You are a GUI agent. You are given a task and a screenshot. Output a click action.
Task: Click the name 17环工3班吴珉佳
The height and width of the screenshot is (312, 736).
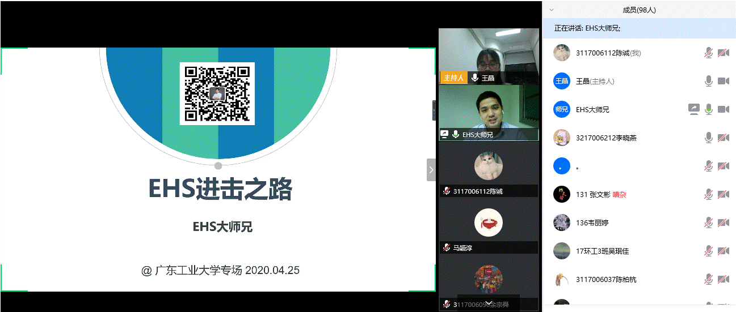pyautogui.click(x=602, y=251)
